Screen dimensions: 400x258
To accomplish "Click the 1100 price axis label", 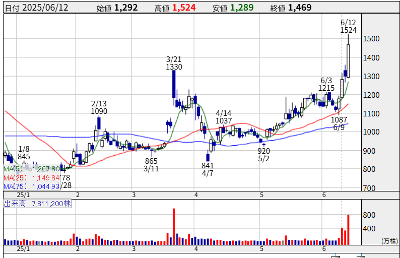I will [371, 114].
